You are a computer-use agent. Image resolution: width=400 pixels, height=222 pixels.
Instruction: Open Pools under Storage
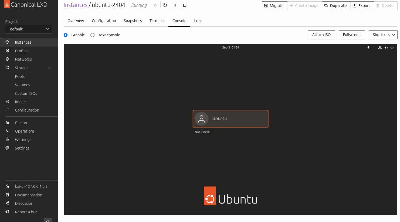tap(20, 77)
